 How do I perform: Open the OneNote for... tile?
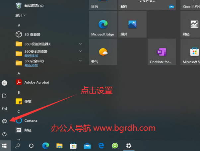tap(162, 52)
